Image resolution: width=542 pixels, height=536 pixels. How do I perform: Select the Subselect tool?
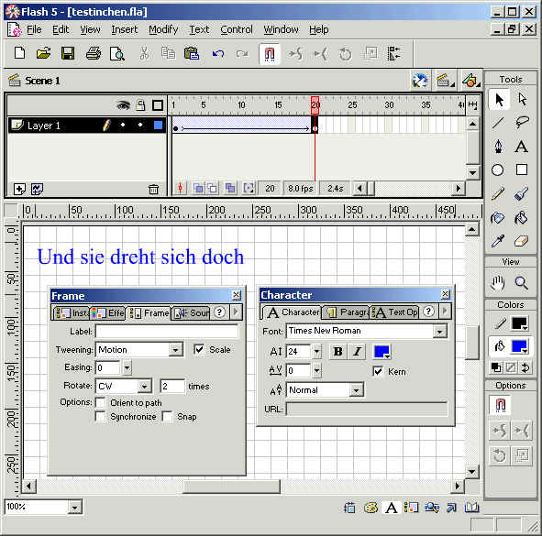[x=522, y=100]
